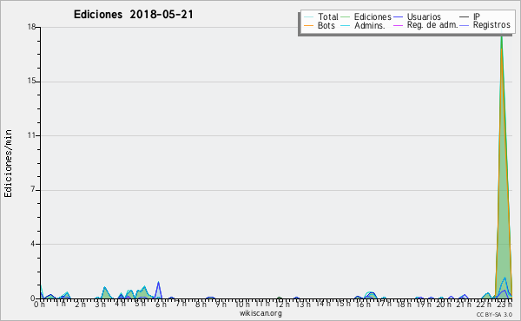The height and width of the screenshot is (321, 521).
Task: Click the wikiscan.org text below chart
Action: (260, 313)
